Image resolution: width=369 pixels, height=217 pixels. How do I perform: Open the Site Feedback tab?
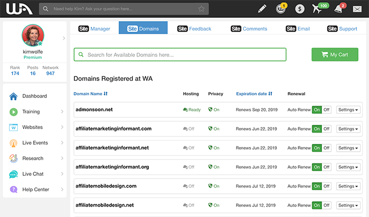(x=194, y=28)
